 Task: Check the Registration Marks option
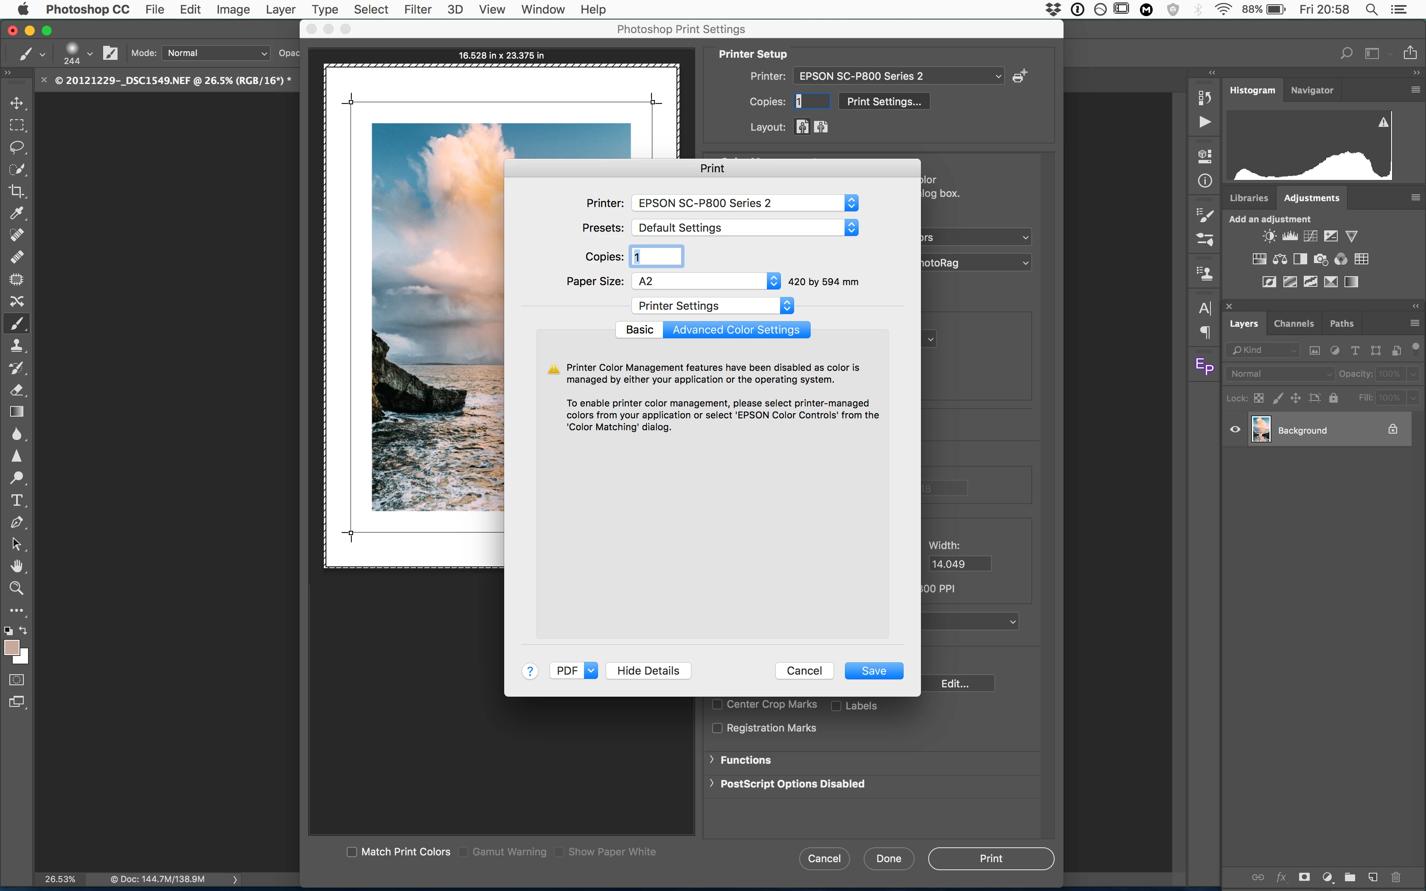click(x=717, y=728)
